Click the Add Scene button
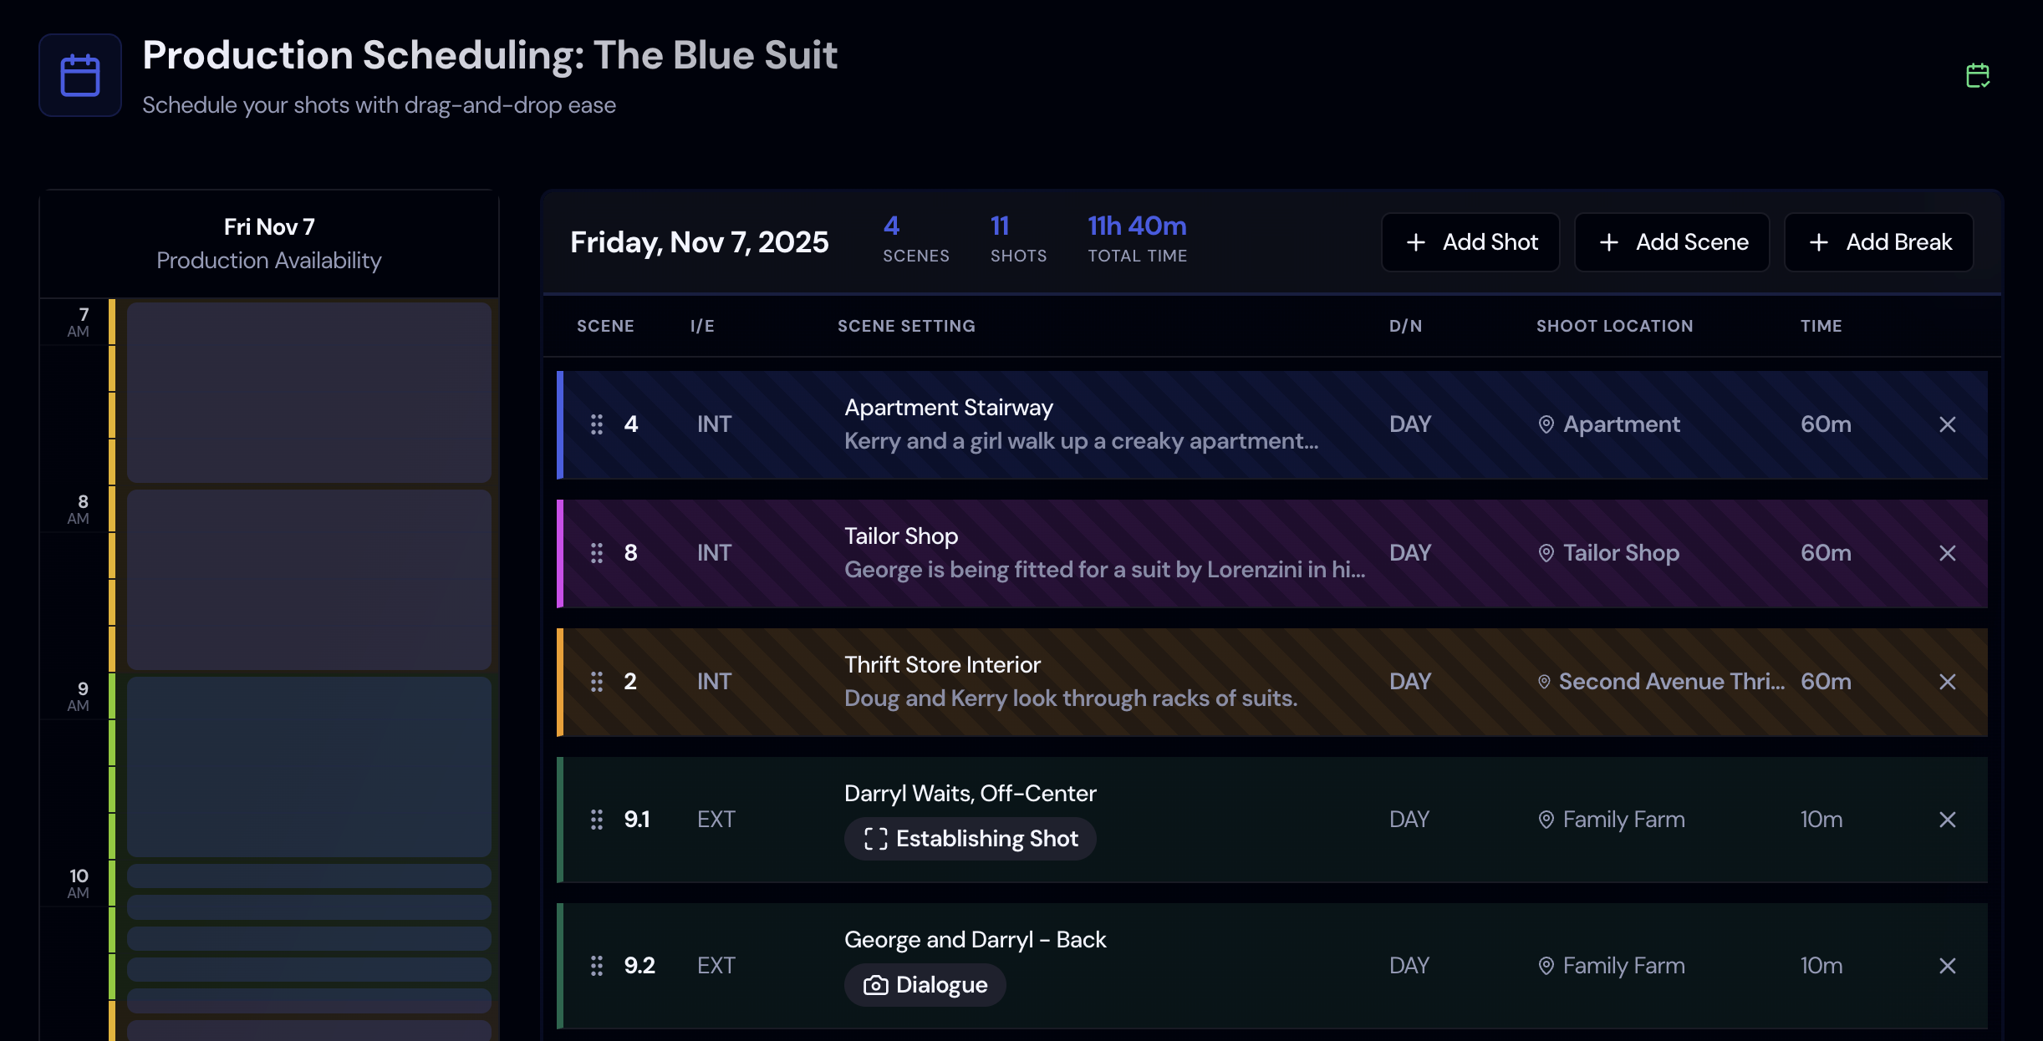The height and width of the screenshot is (1041, 2043). coord(1672,242)
